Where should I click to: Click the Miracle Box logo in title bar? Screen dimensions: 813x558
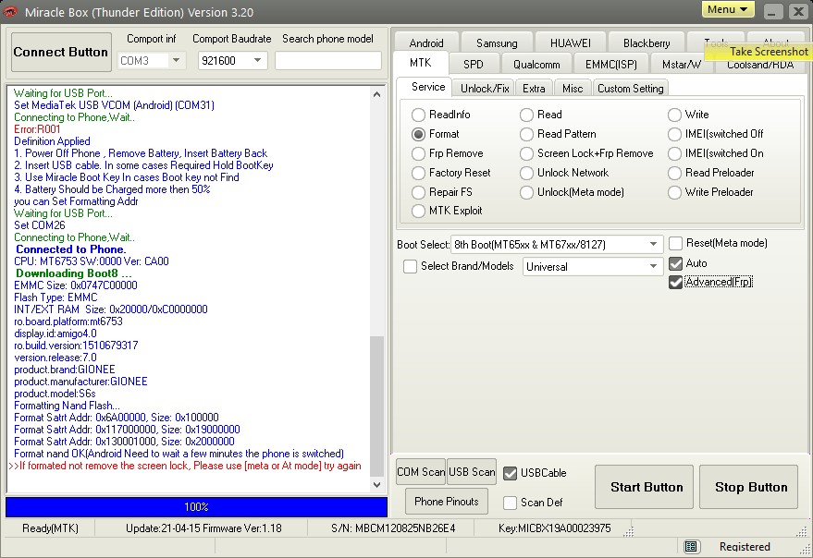pos(11,11)
